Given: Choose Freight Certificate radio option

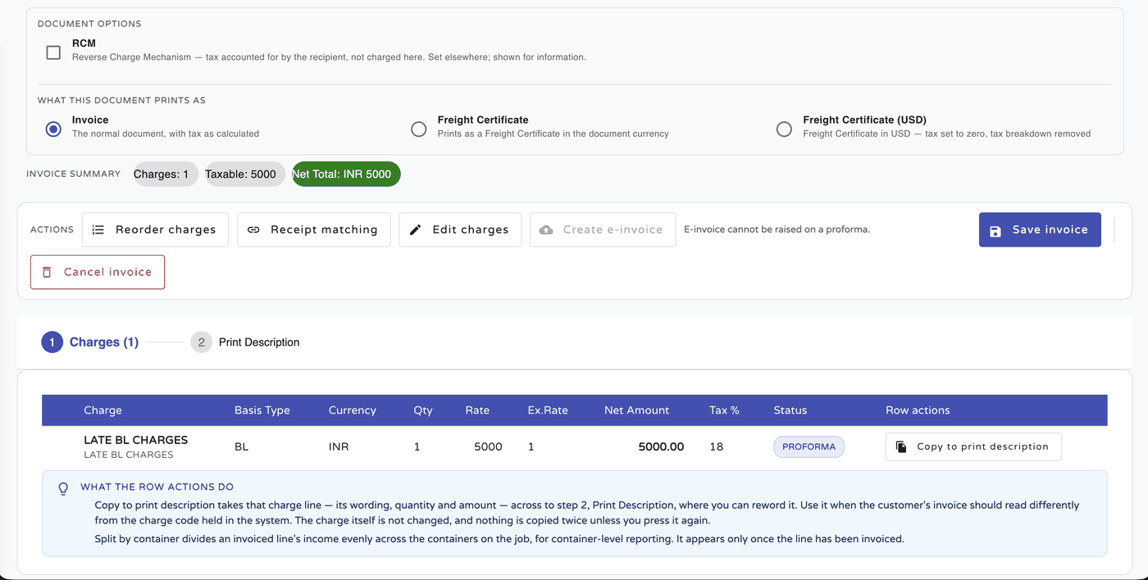Looking at the screenshot, I should [x=419, y=129].
